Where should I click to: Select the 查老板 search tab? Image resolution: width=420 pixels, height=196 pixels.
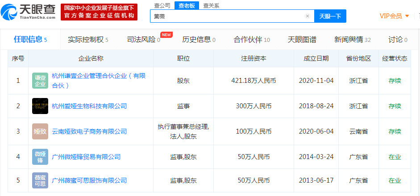(187, 5)
